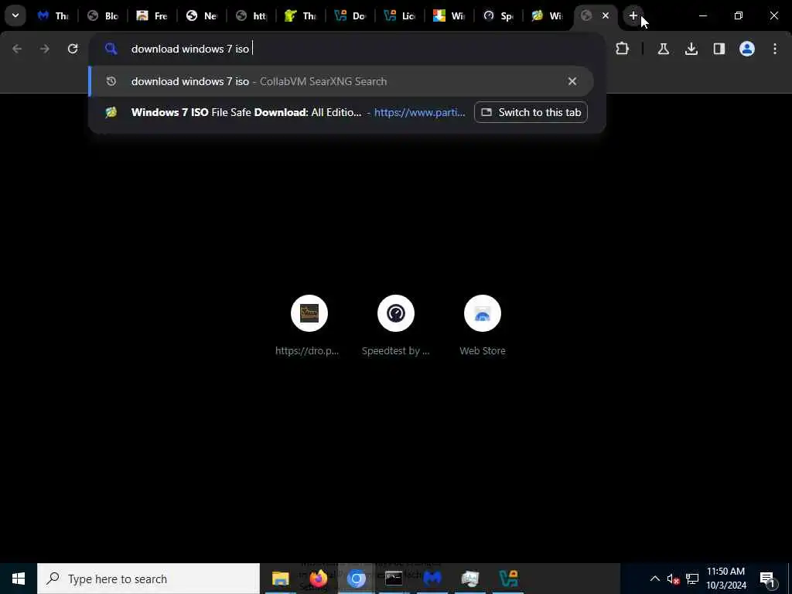Open the Downloads icon
Screen dimensions: 792x594
click(x=691, y=49)
